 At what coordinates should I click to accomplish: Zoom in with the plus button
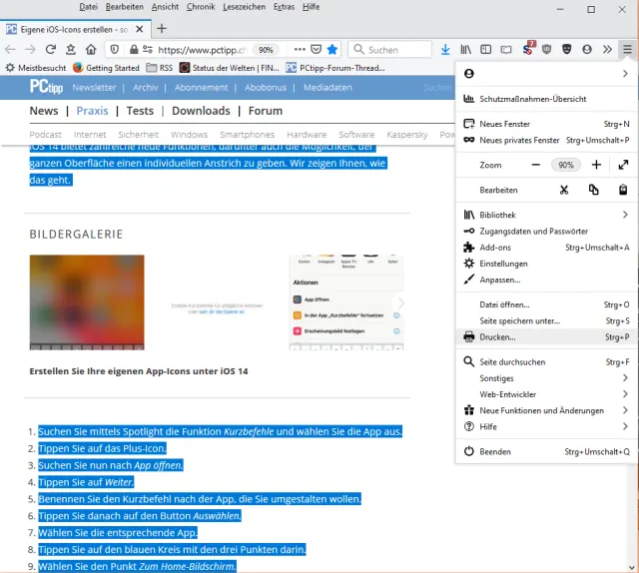(x=597, y=165)
